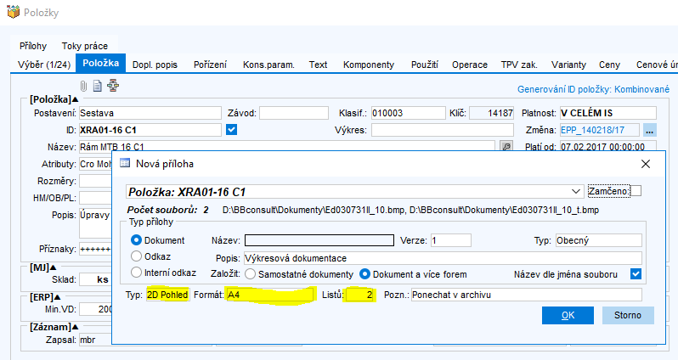Click the Verze input field
678x360 pixels.
click(451, 240)
